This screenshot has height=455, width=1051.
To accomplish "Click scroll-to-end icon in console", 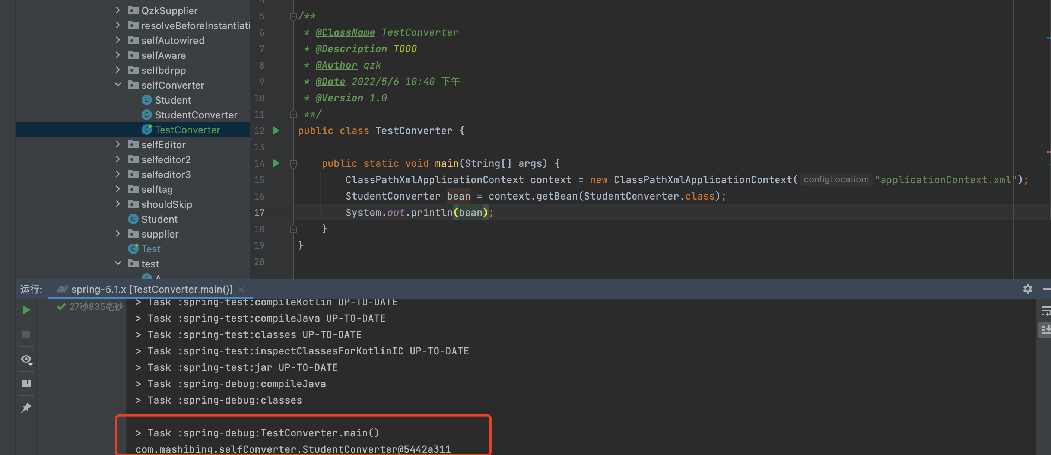I will click(1045, 329).
